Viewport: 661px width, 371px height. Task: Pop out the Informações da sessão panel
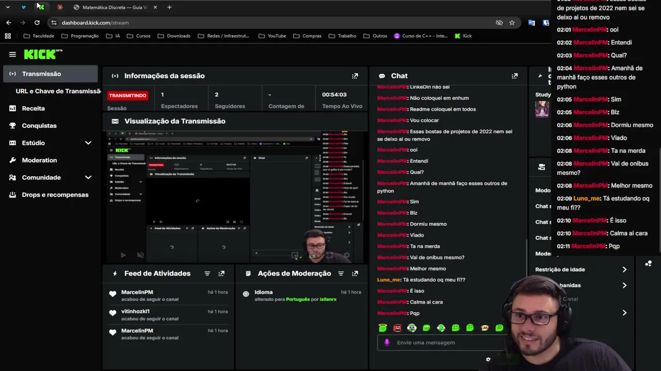click(355, 76)
